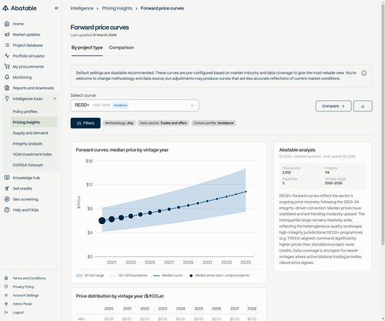Click the Project database list icon
This screenshot has width=385, height=321.
[7, 45]
